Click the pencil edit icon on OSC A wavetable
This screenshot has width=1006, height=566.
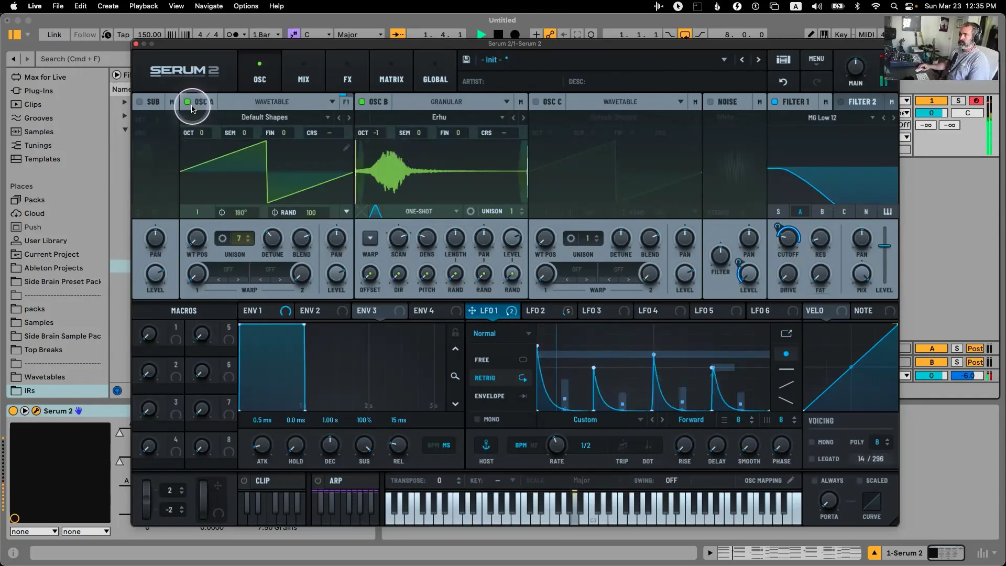point(346,148)
